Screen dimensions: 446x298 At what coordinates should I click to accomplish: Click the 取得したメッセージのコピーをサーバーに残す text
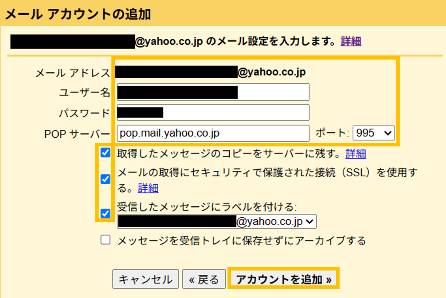click(229, 154)
